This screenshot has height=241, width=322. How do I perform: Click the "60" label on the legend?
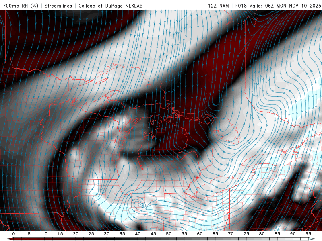pos(200,234)
